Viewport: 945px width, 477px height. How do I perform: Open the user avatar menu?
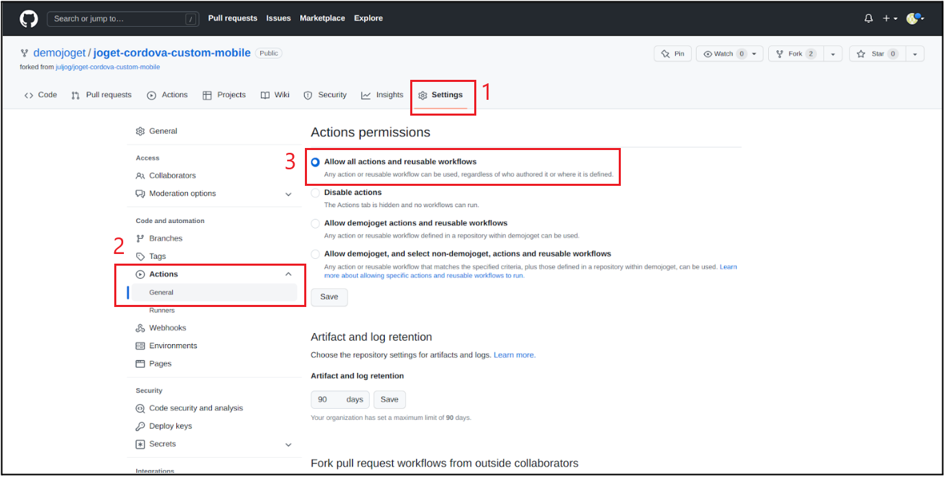pyautogui.click(x=915, y=19)
